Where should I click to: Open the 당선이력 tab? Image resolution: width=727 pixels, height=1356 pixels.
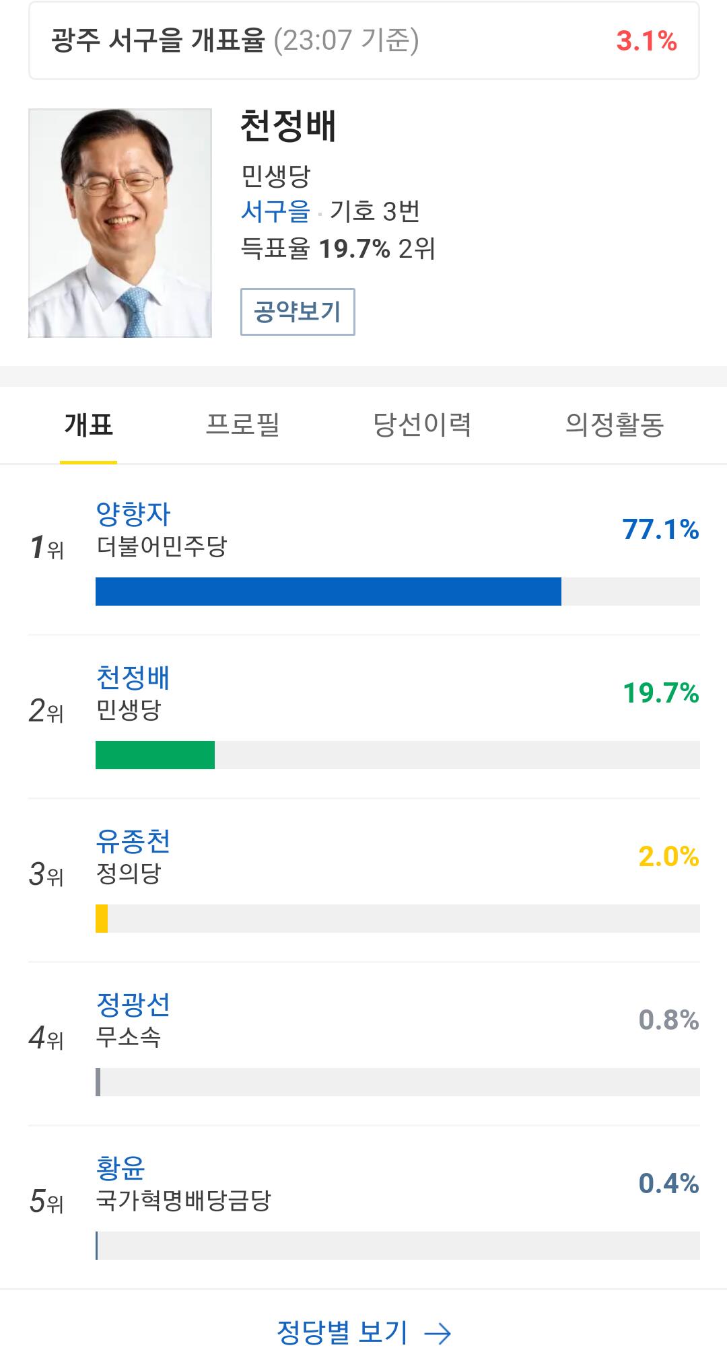pos(422,425)
